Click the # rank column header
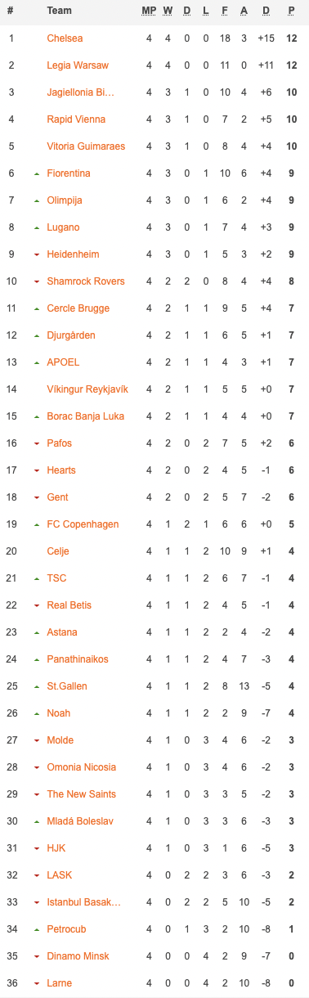The image size is (309, 998). click(x=11, y=11)
